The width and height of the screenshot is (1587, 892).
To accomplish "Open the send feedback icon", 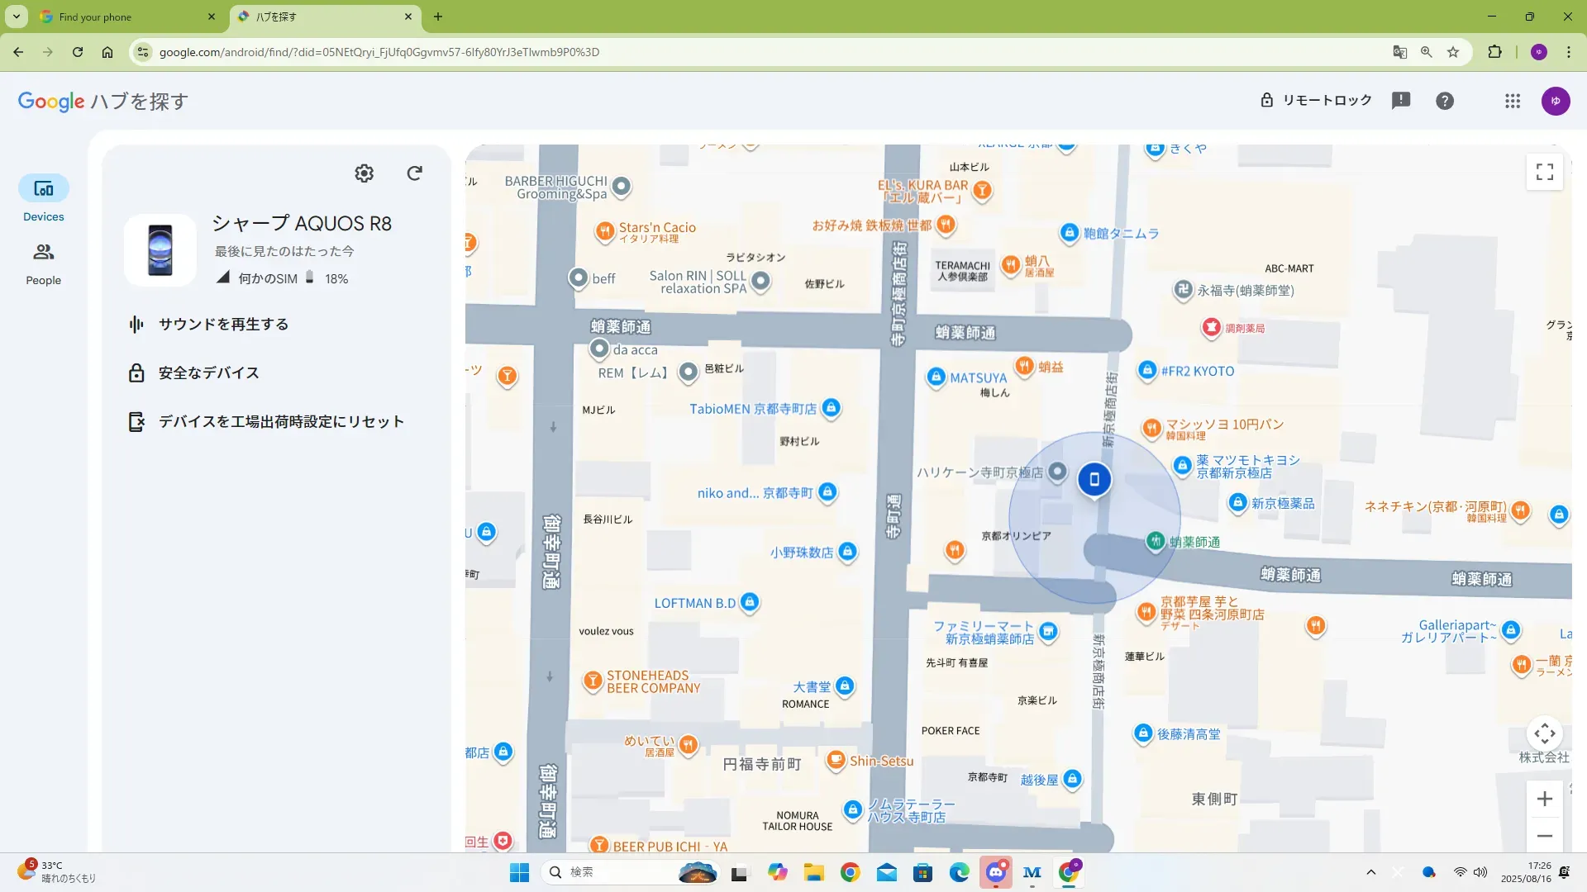I will point(1401,101).
